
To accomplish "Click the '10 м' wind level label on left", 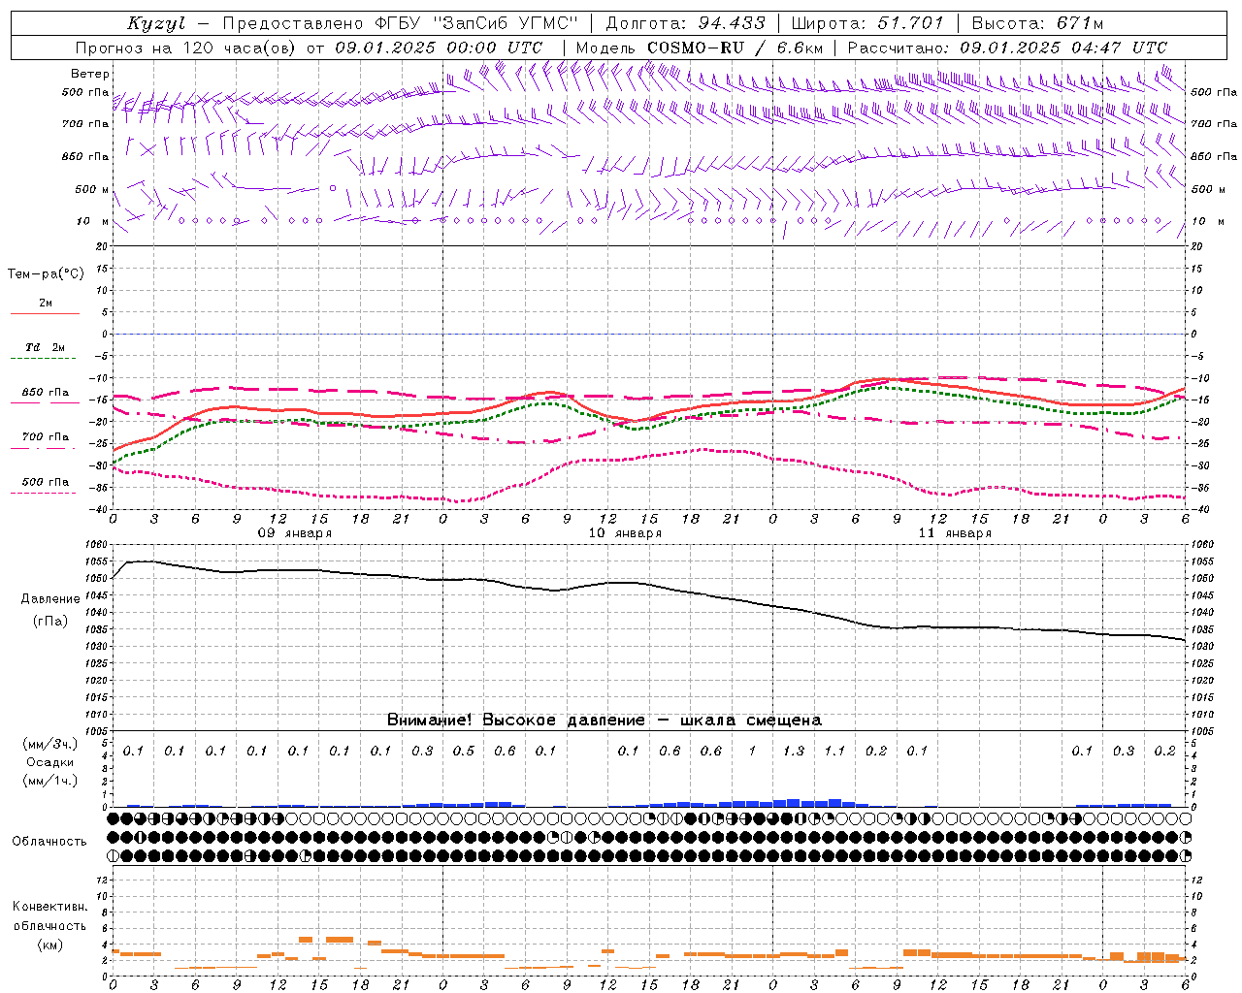I will tap(93, 221).
